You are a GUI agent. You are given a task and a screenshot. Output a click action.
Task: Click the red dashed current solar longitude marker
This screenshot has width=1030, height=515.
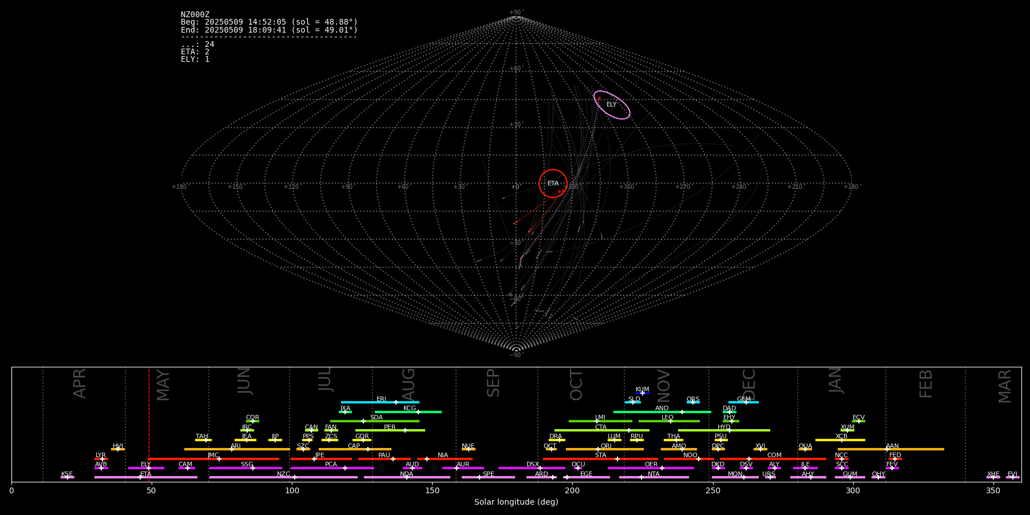click(x=149, y=424)
